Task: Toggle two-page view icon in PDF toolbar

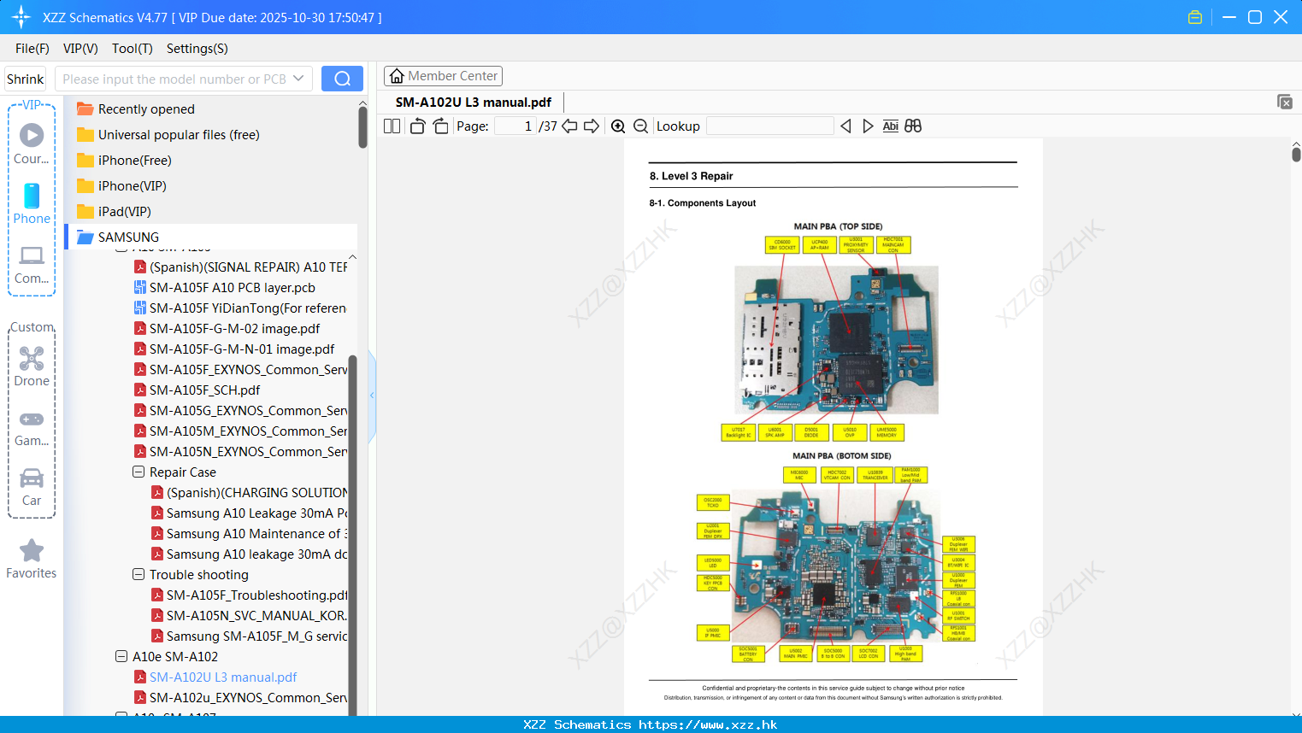Action: (x=392, y=126)
